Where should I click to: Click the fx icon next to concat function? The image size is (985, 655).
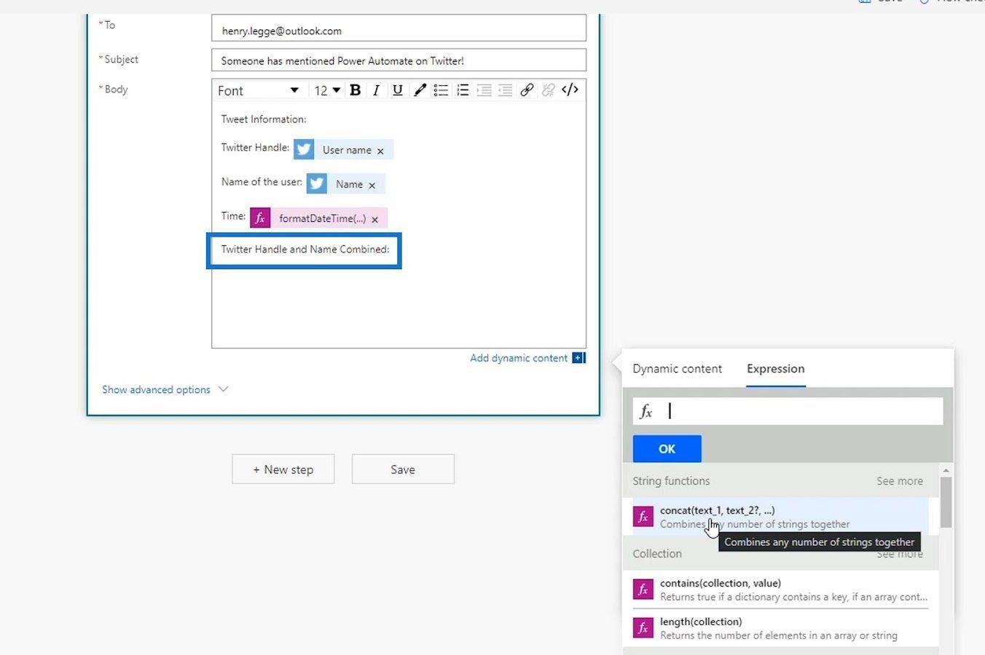643,517
